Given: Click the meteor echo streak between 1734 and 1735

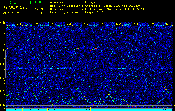Looking at the screenshot, I should 77,48.
